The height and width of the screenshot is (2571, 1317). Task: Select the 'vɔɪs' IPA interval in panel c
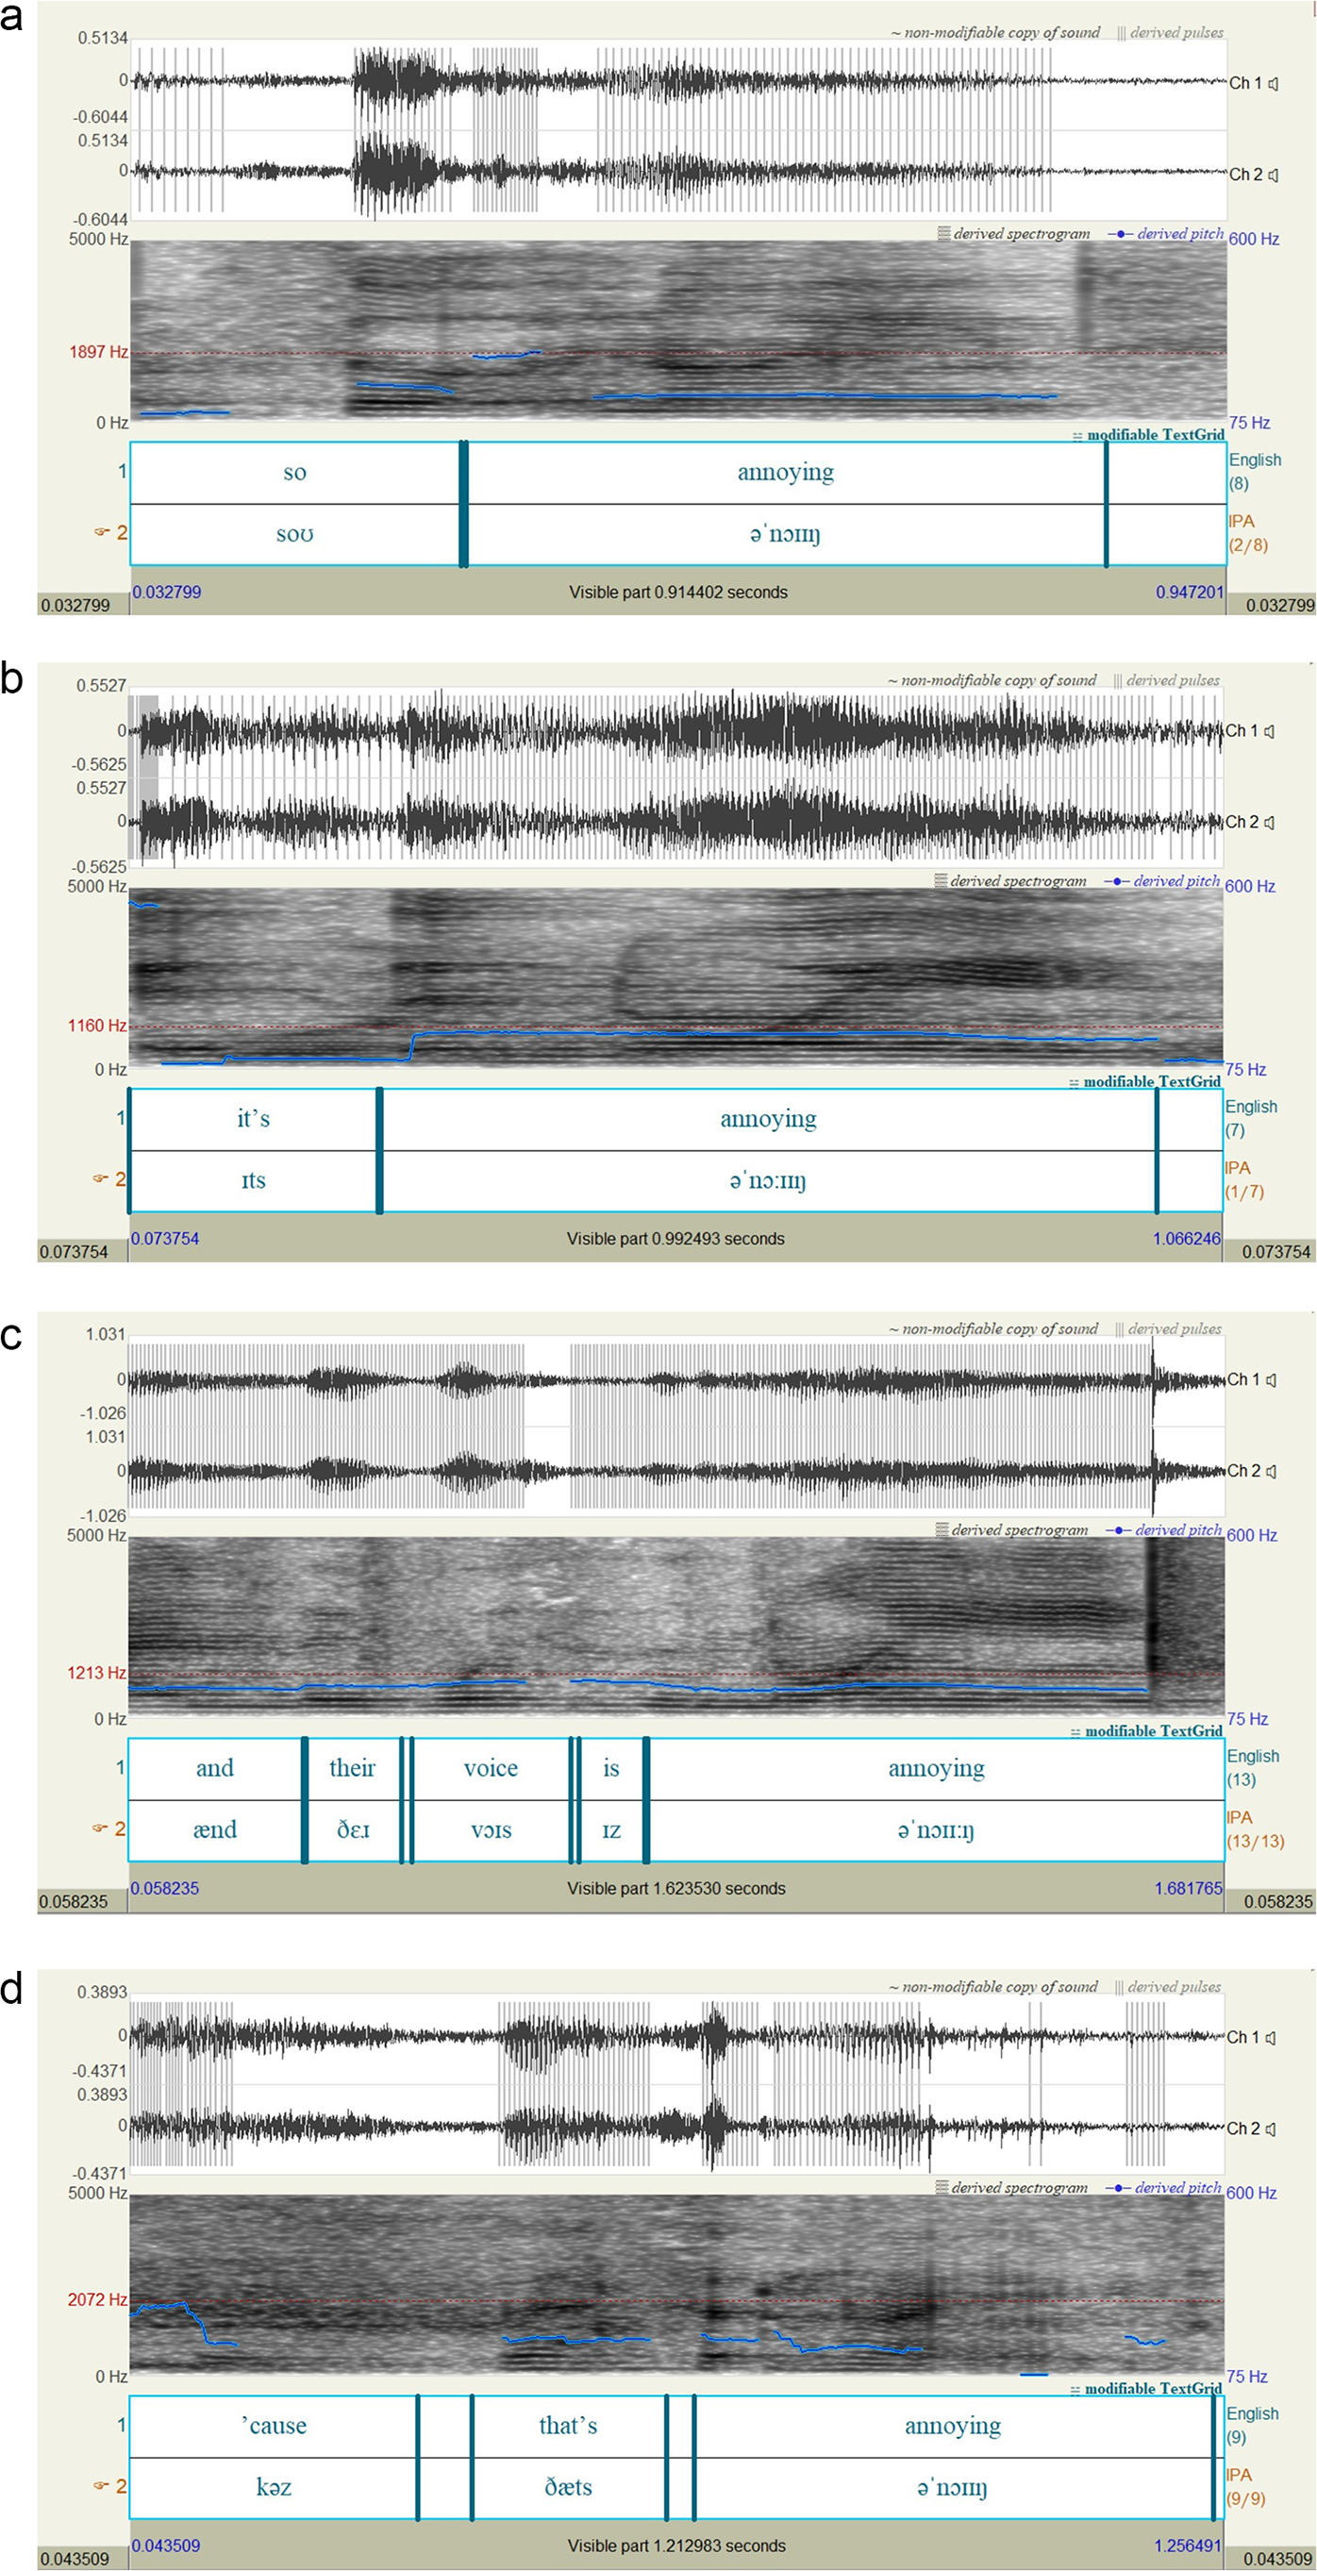tap(491, 1830)
